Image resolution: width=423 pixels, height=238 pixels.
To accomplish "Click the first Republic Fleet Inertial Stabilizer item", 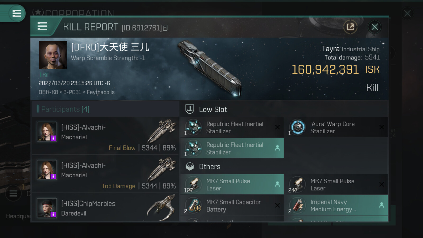I will coord(232,127).
